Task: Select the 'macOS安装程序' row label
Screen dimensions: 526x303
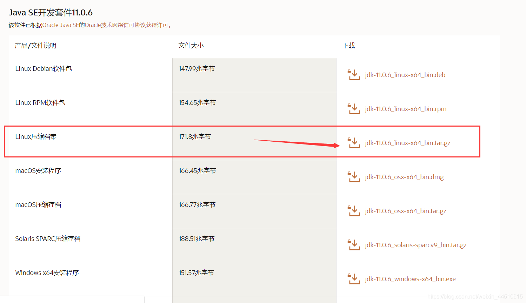Action: tap(38, 171)
